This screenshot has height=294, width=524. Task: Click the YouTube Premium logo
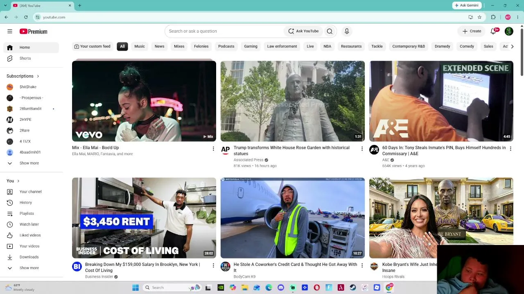[33, 31]
